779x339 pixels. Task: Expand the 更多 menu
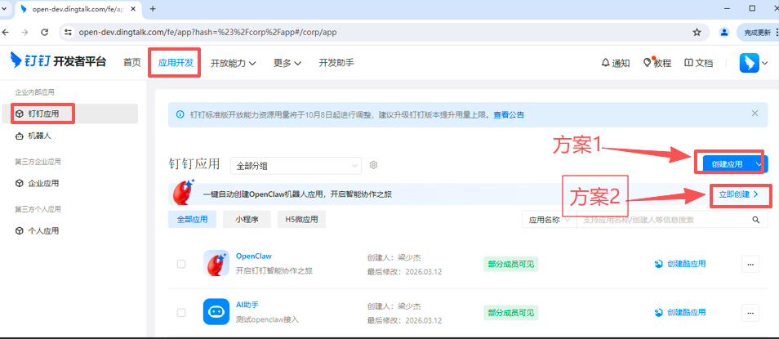[287, 63]
